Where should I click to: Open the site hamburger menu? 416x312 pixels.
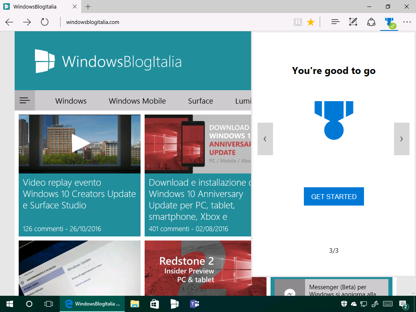tap(25, 100)
